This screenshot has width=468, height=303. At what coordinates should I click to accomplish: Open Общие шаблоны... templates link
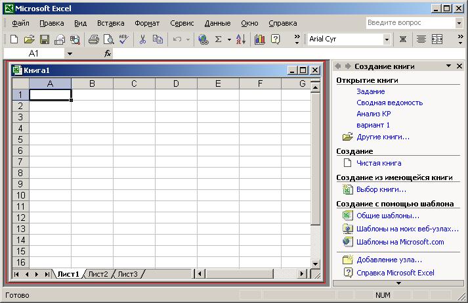tap(388, 216)
